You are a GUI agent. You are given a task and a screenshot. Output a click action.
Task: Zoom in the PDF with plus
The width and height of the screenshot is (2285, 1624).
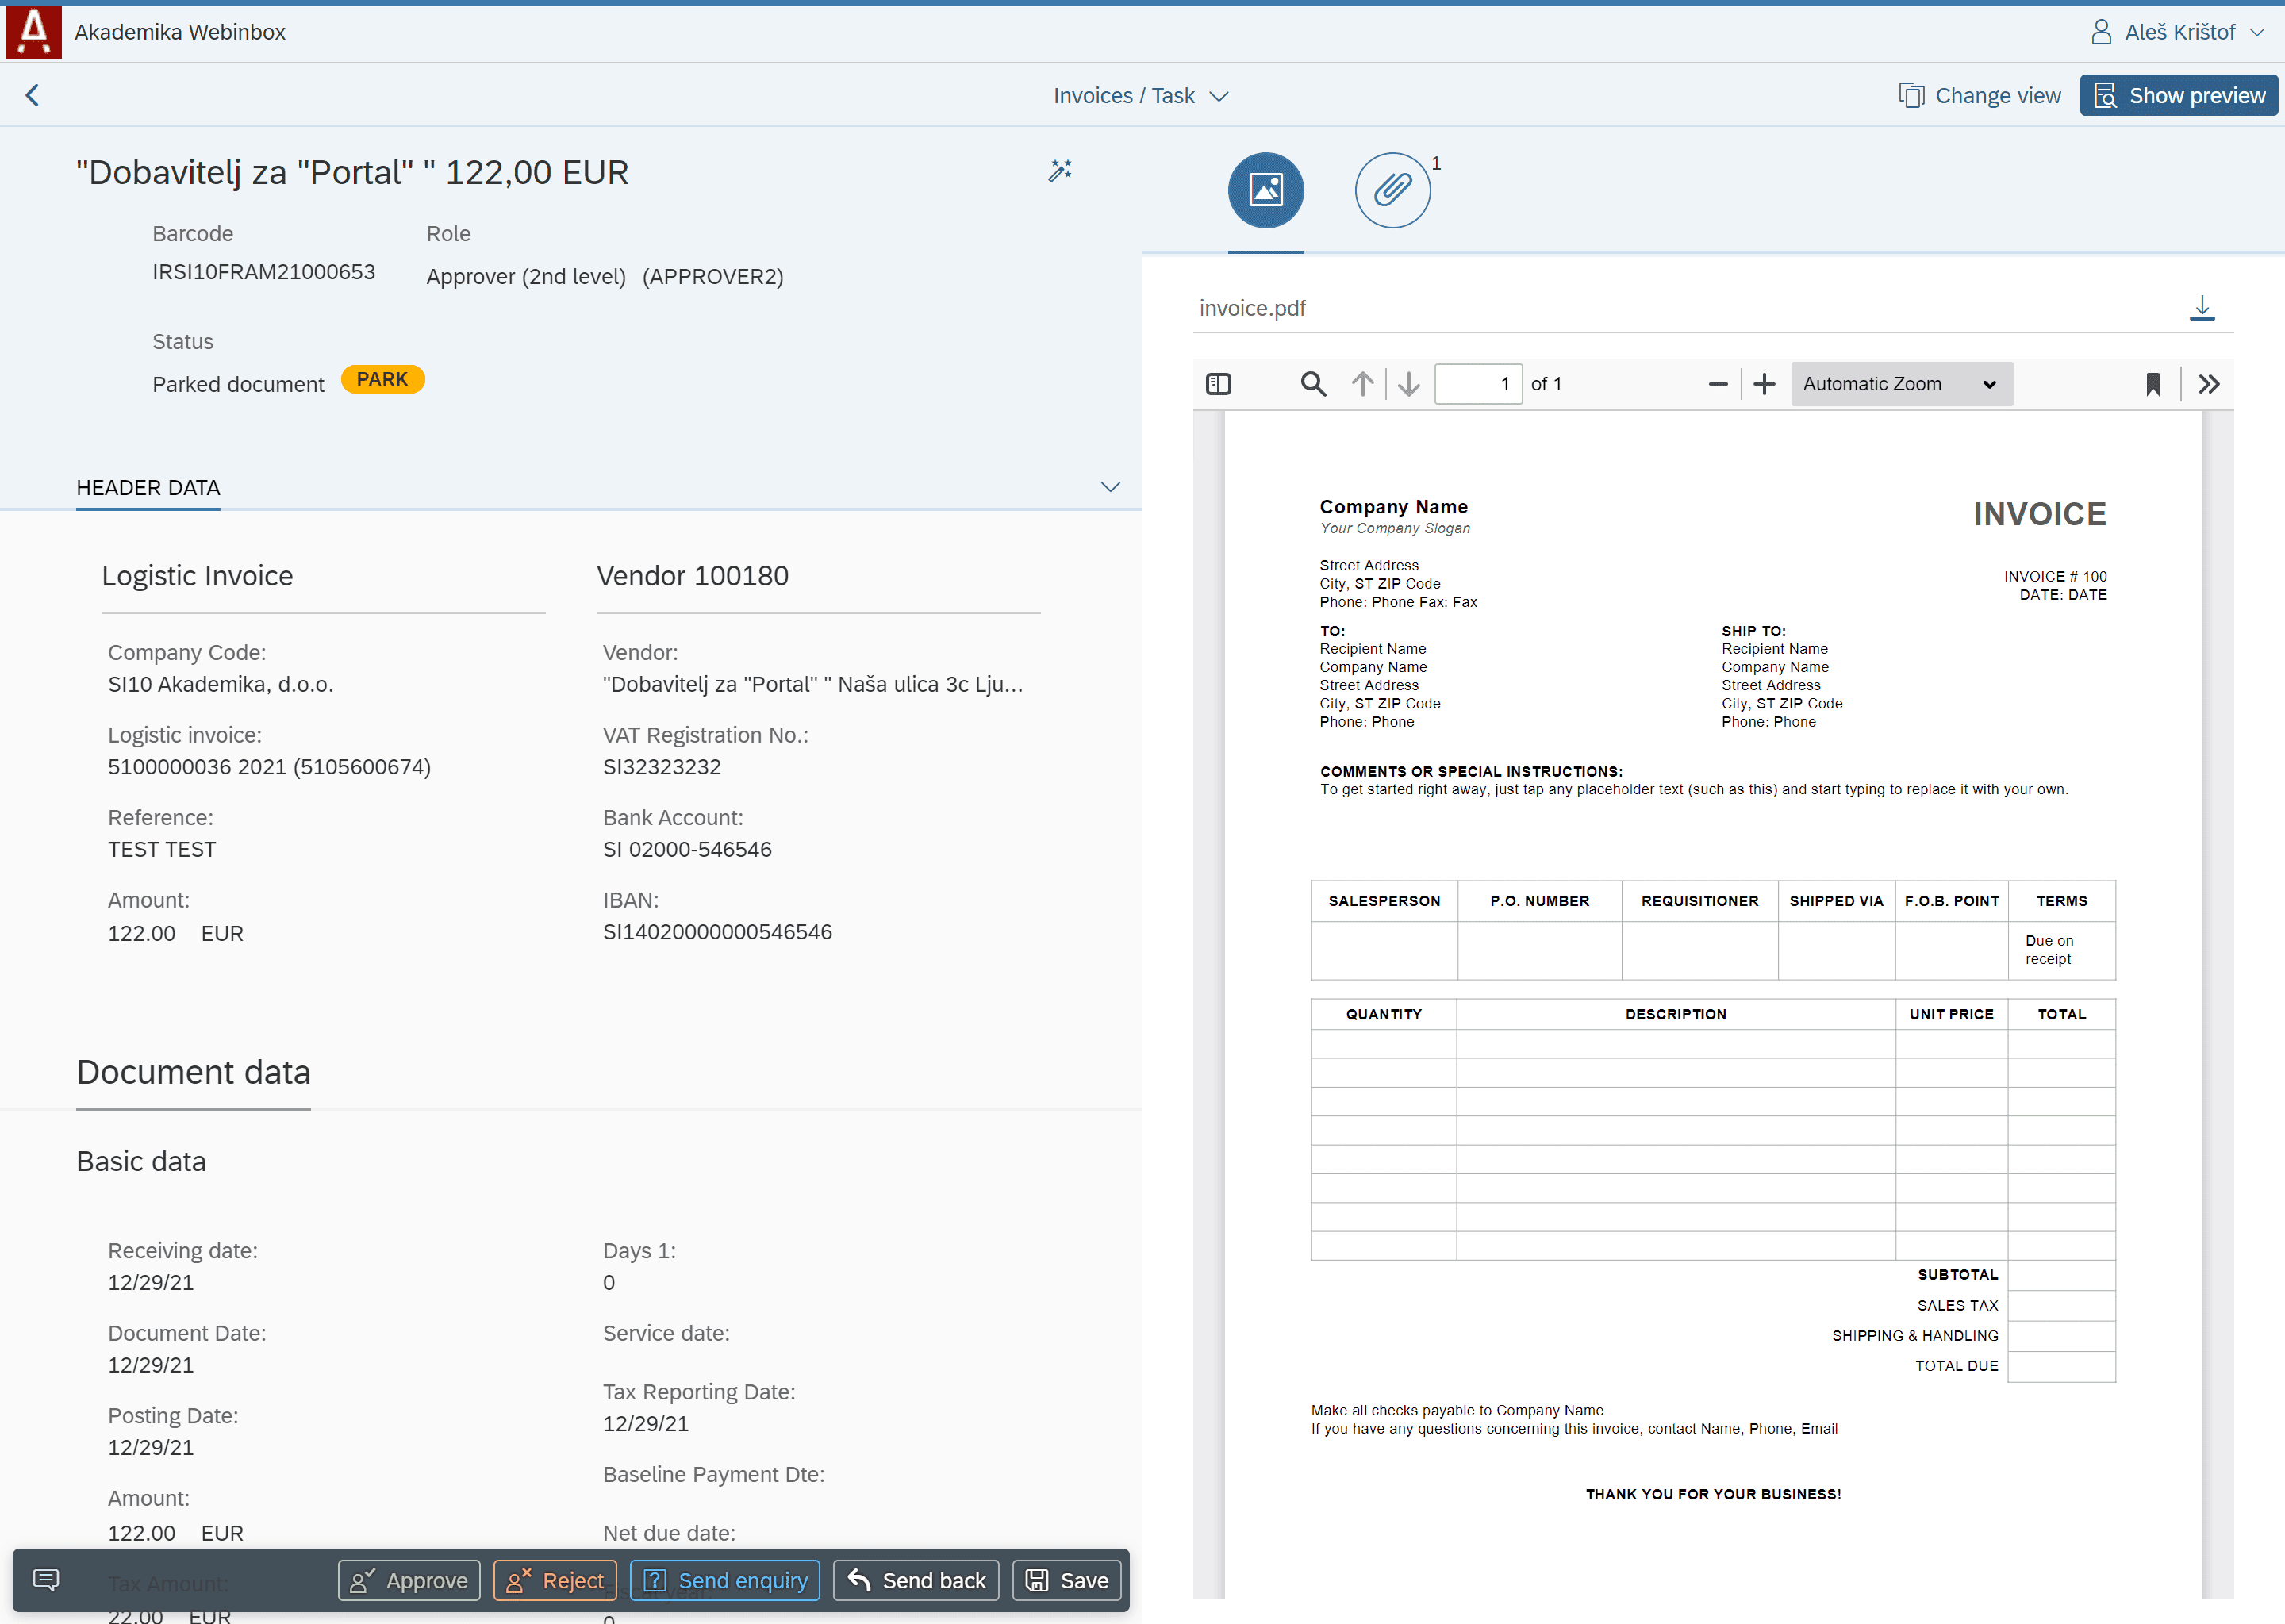tap(1764, 384)
